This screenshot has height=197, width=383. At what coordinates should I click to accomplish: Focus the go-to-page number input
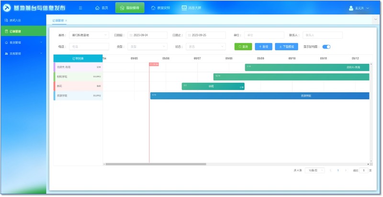tap(364, 170)
